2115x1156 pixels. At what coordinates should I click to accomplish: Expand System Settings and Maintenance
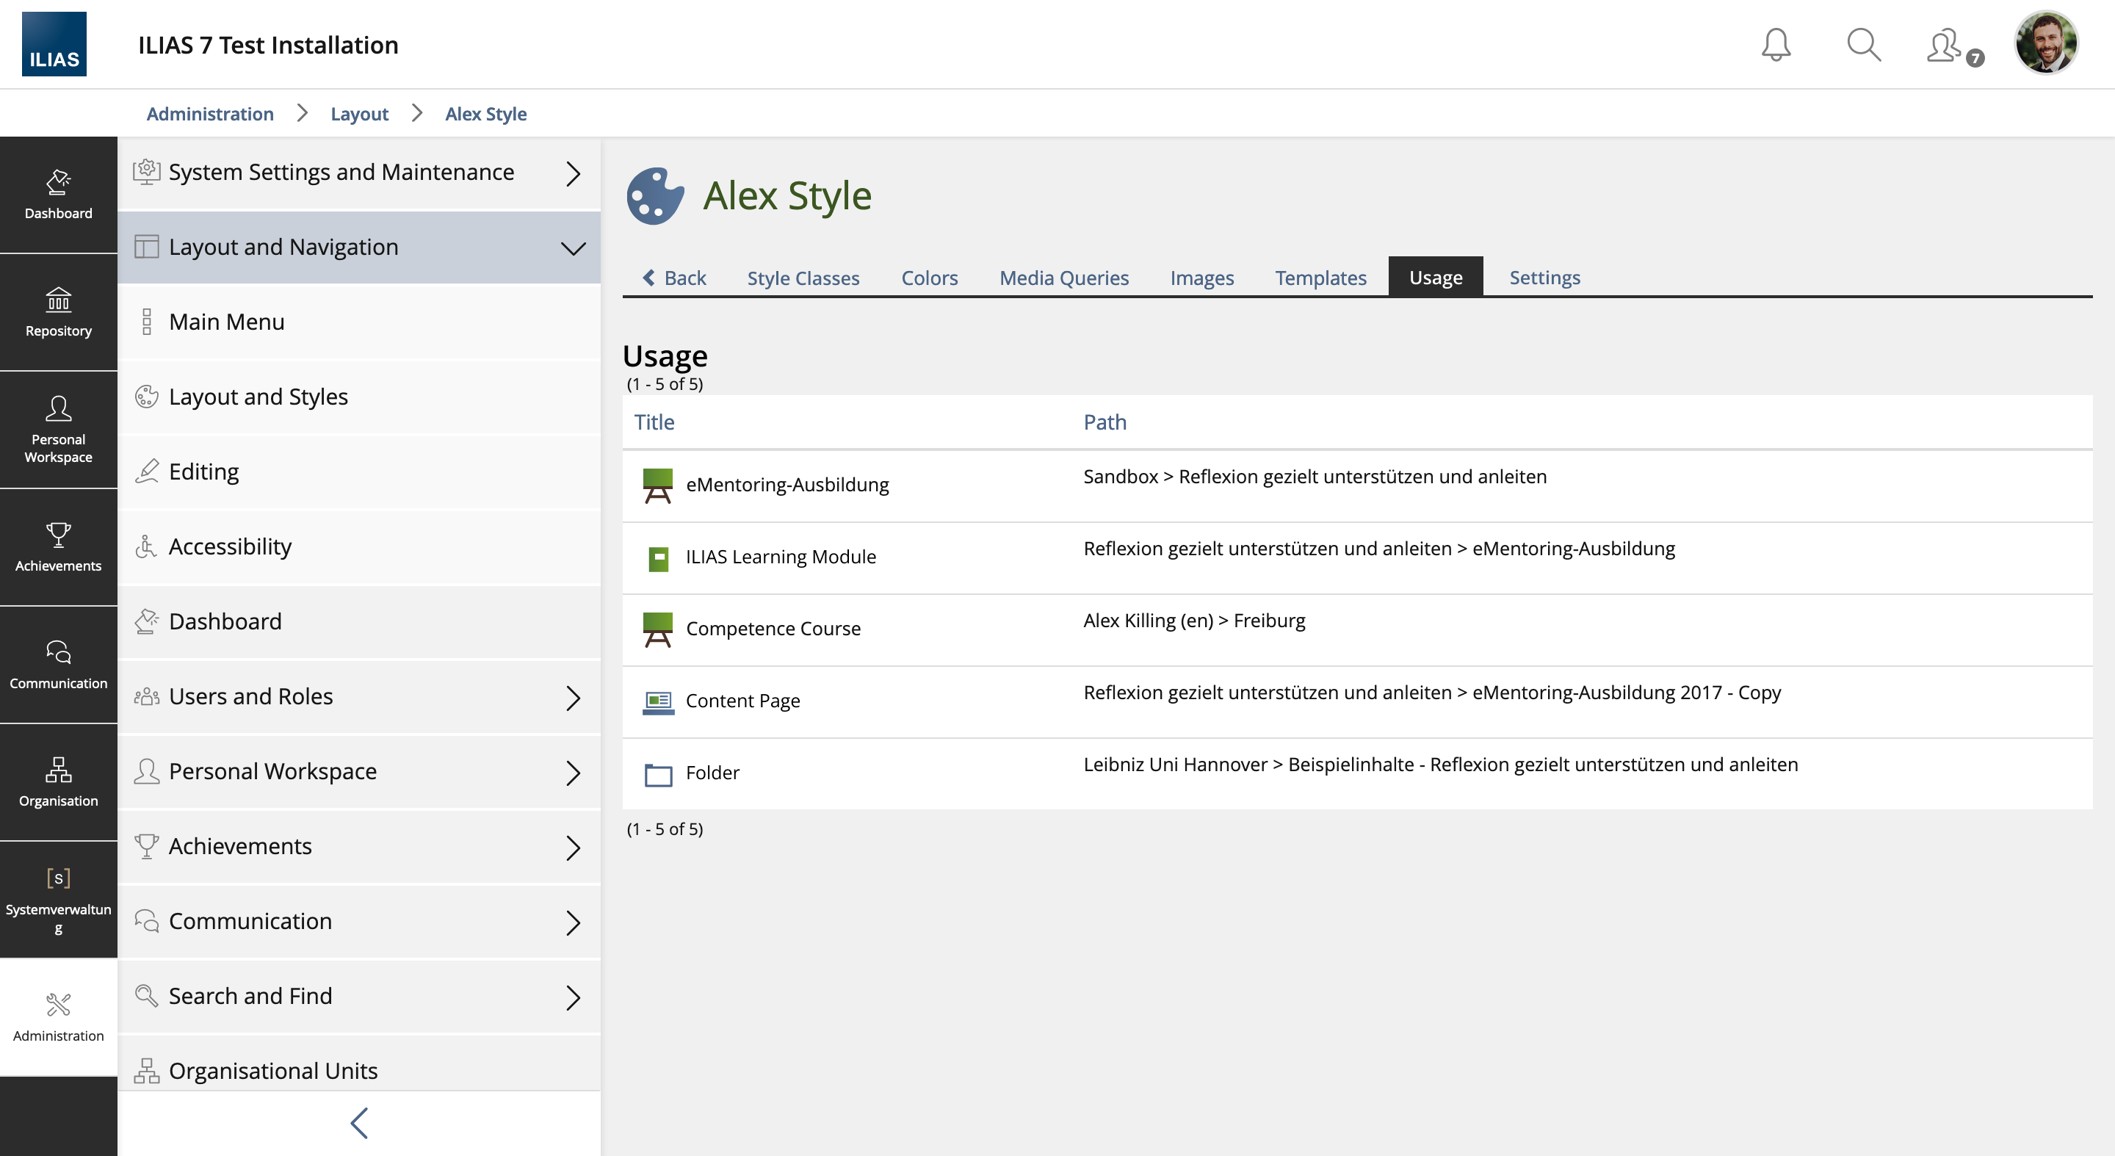359,173
